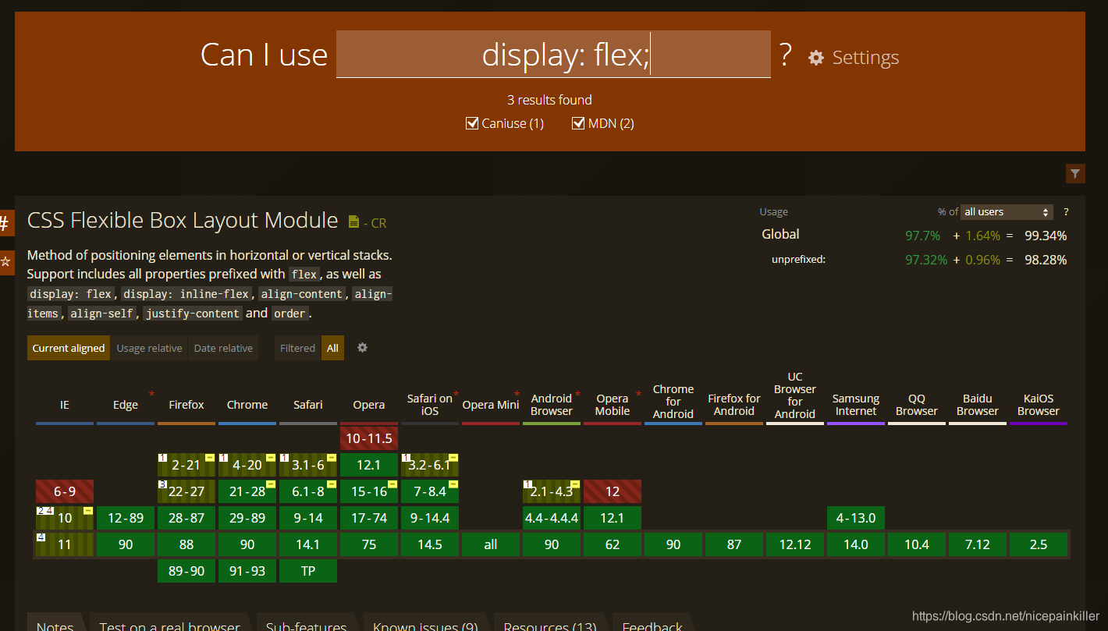Select the Edge 12-89 cell
This screenshot has width=1108, height=631.
pyautogui.click(x=126, y=518)
